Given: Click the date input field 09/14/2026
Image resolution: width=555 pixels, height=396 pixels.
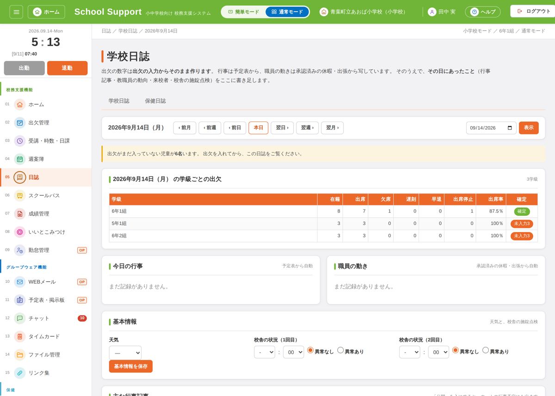Looking at the screenshot, I should click(491, 128).
